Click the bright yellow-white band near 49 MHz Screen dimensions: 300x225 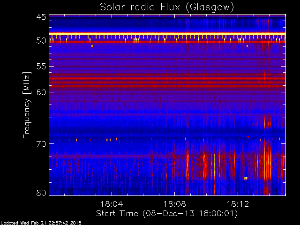pos(167,34)
